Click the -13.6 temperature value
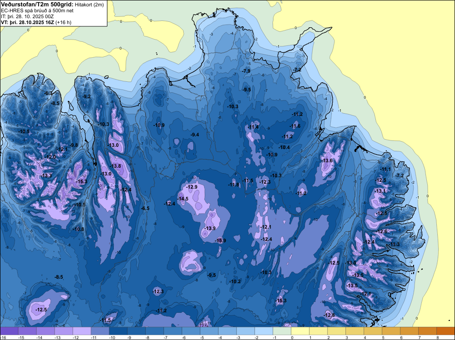 [x=327, y=160]
